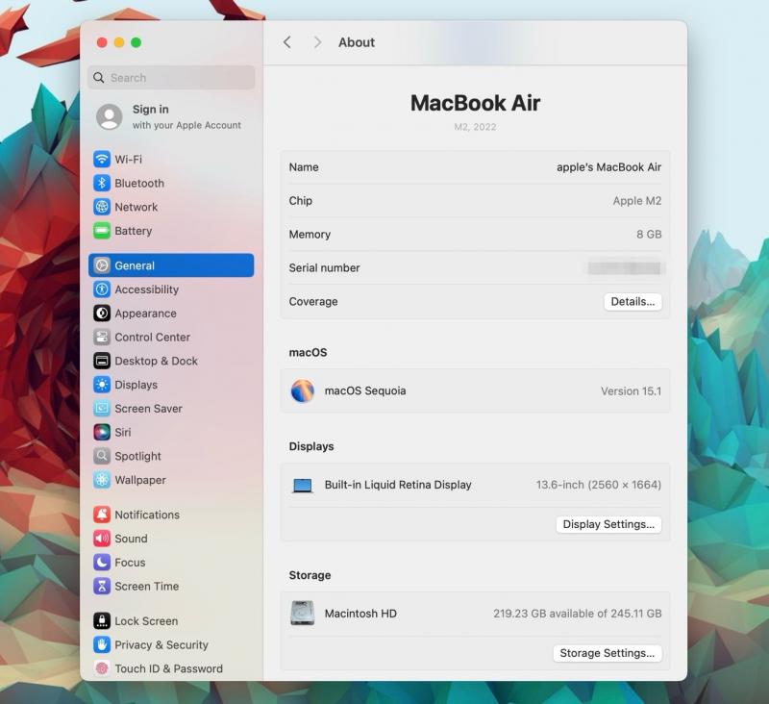Open the Control Center icon

point(102,337)
